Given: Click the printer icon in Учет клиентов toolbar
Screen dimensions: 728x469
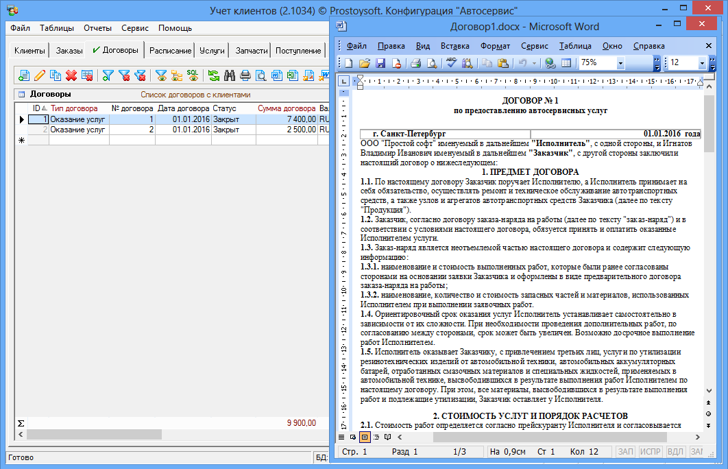Looking at the screenshot, I should pos(245,75).
